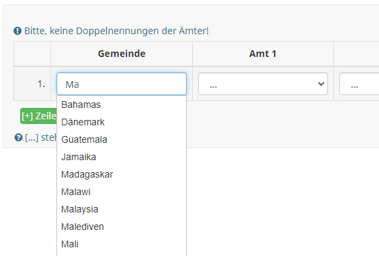Click the exclamation info icon beside Bitte
The width and height of the screenshot is (379, 256).
(17, 31)
